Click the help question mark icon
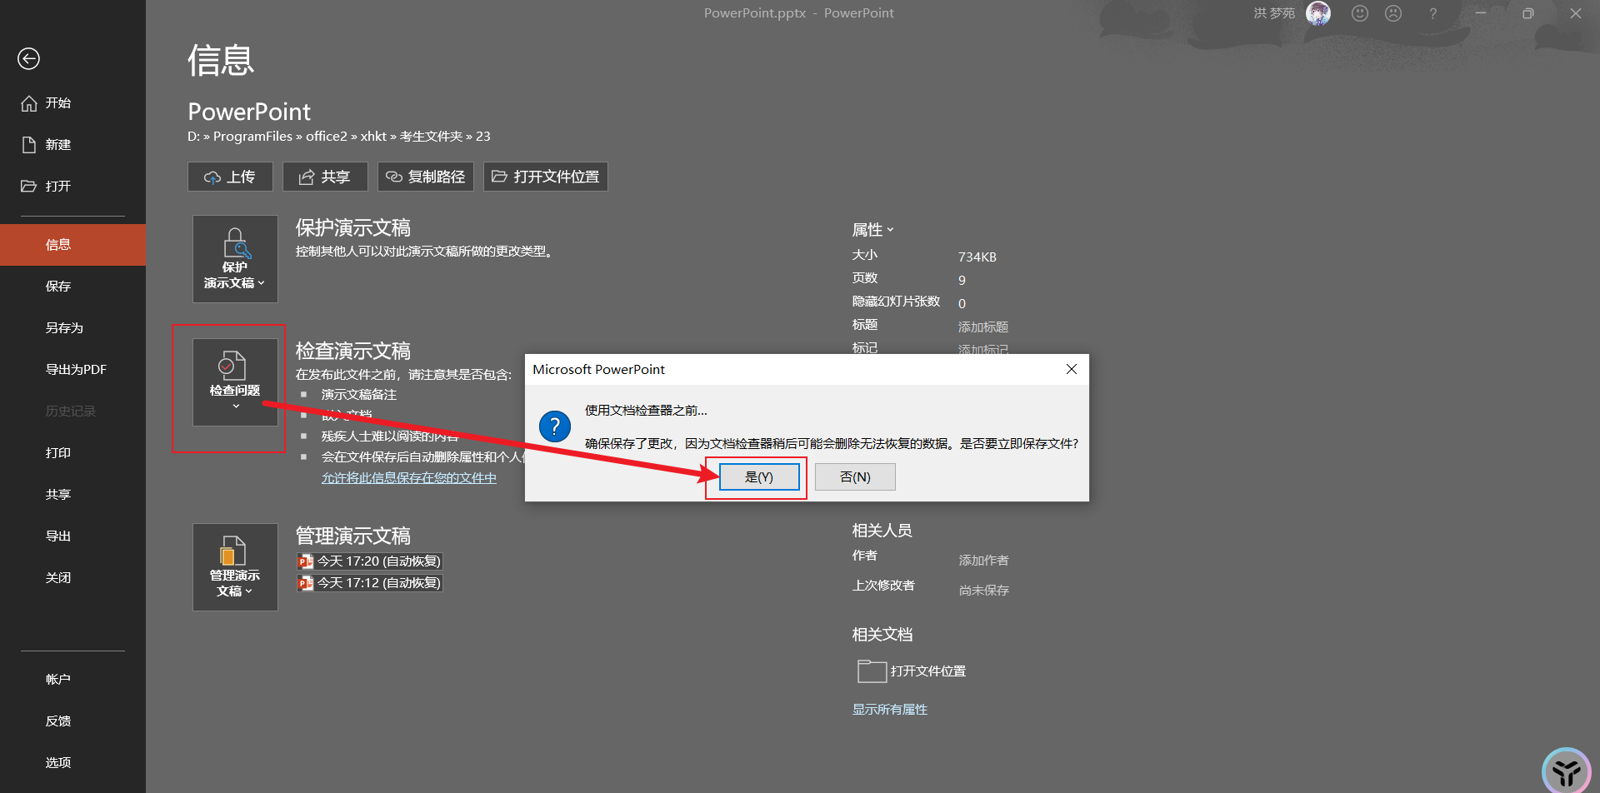 tap(1433, 13)
